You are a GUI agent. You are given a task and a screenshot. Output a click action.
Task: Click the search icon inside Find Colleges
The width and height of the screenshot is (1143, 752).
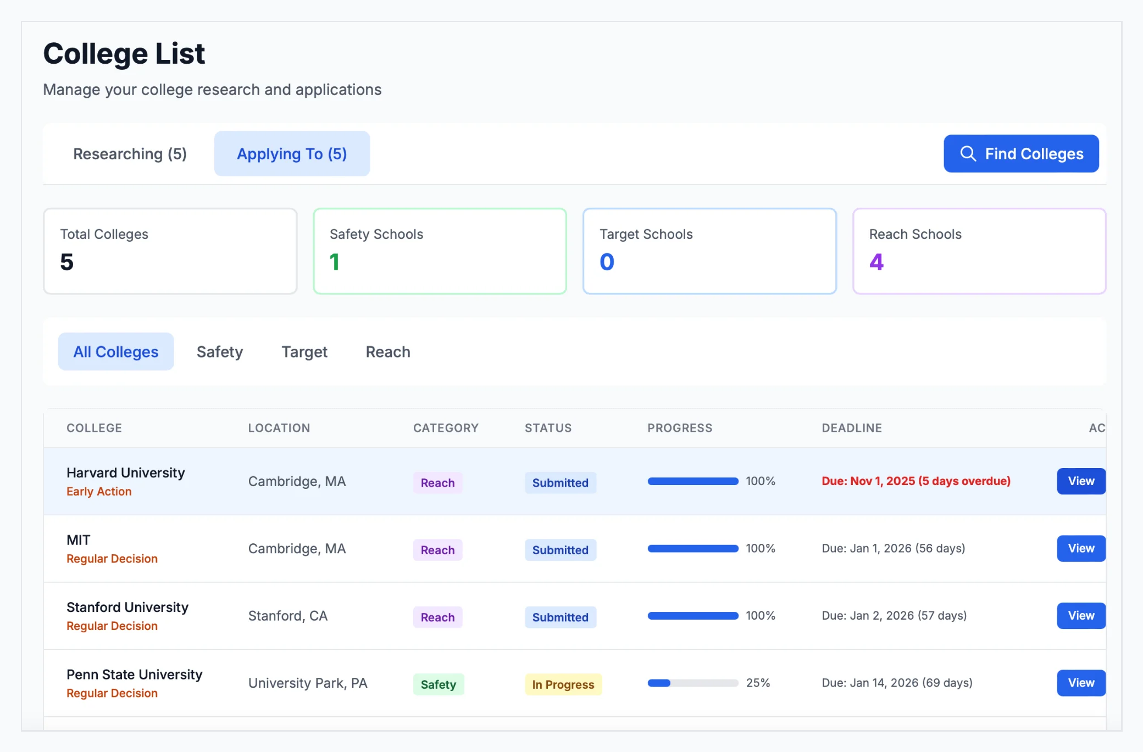coord(968,154)
